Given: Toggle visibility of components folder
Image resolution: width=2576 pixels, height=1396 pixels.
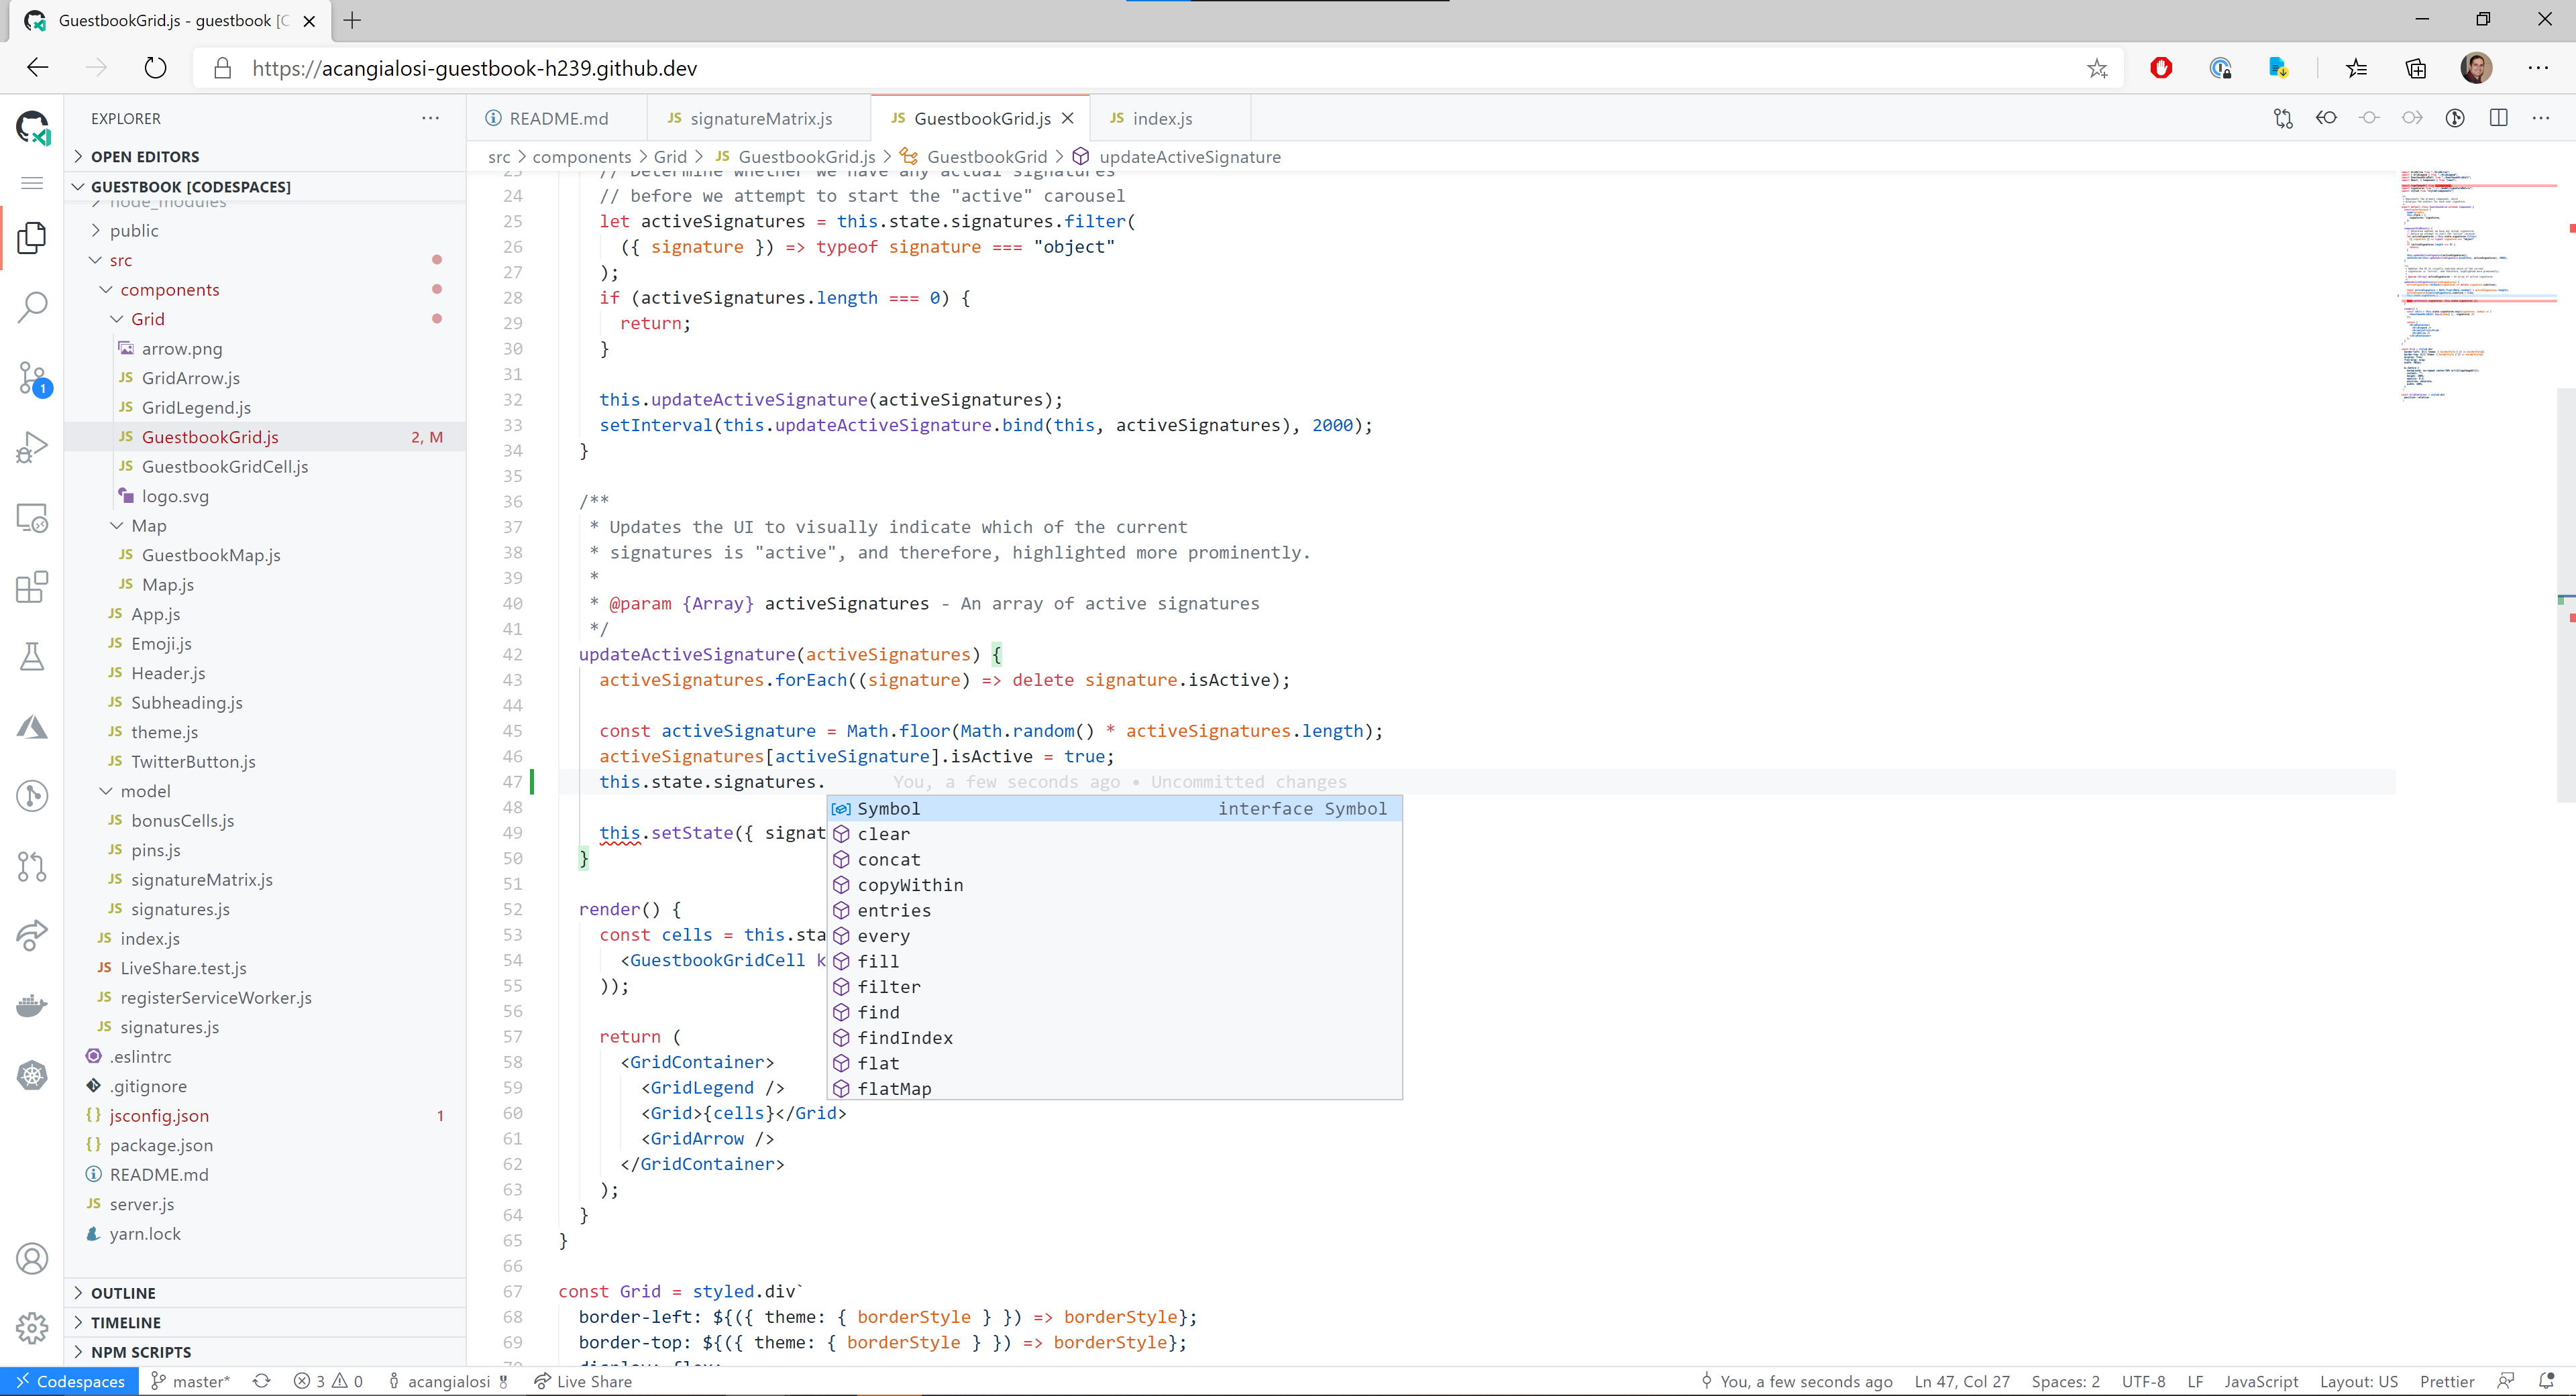Looking at the screenshot, I should [108, 289].
